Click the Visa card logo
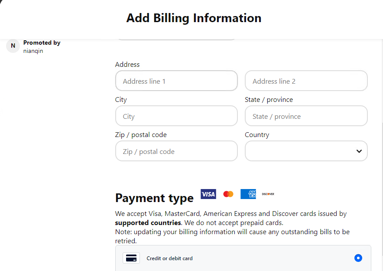 coord(208,194)
